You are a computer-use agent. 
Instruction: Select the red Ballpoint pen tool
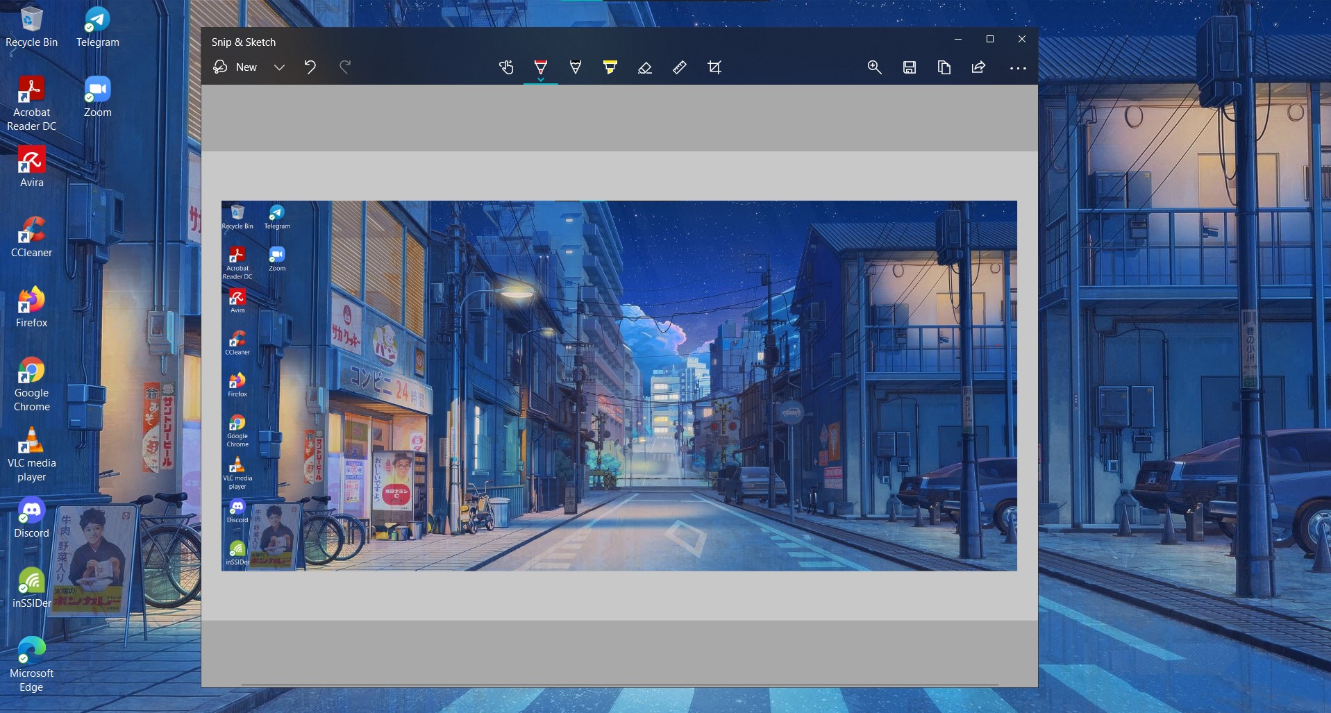pos(540,66)
